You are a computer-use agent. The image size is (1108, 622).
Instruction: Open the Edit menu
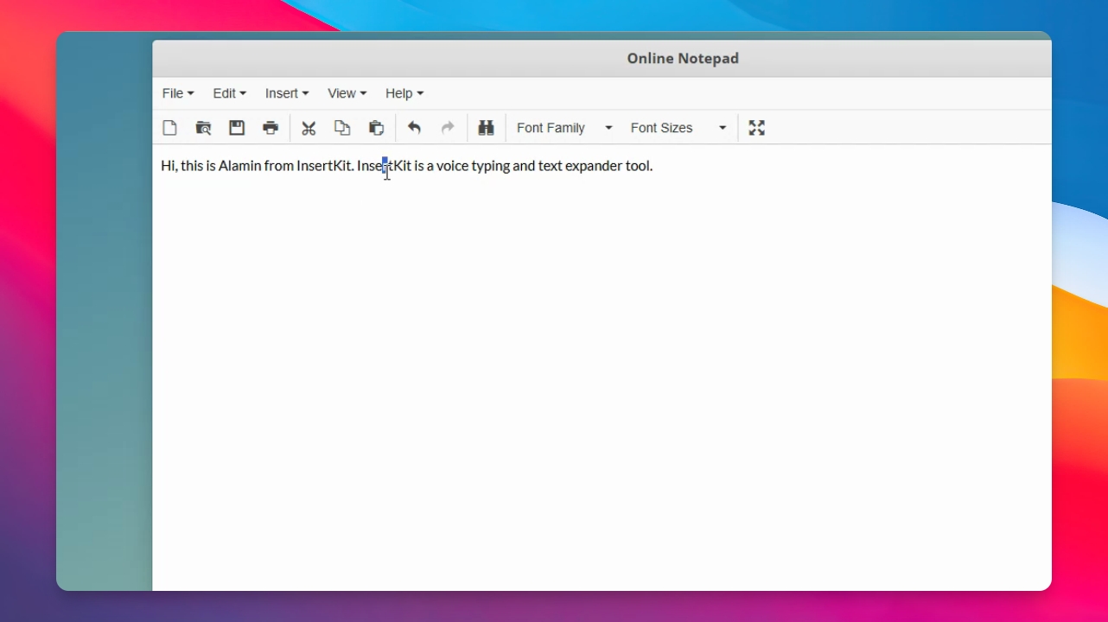[x=230, y=93]
